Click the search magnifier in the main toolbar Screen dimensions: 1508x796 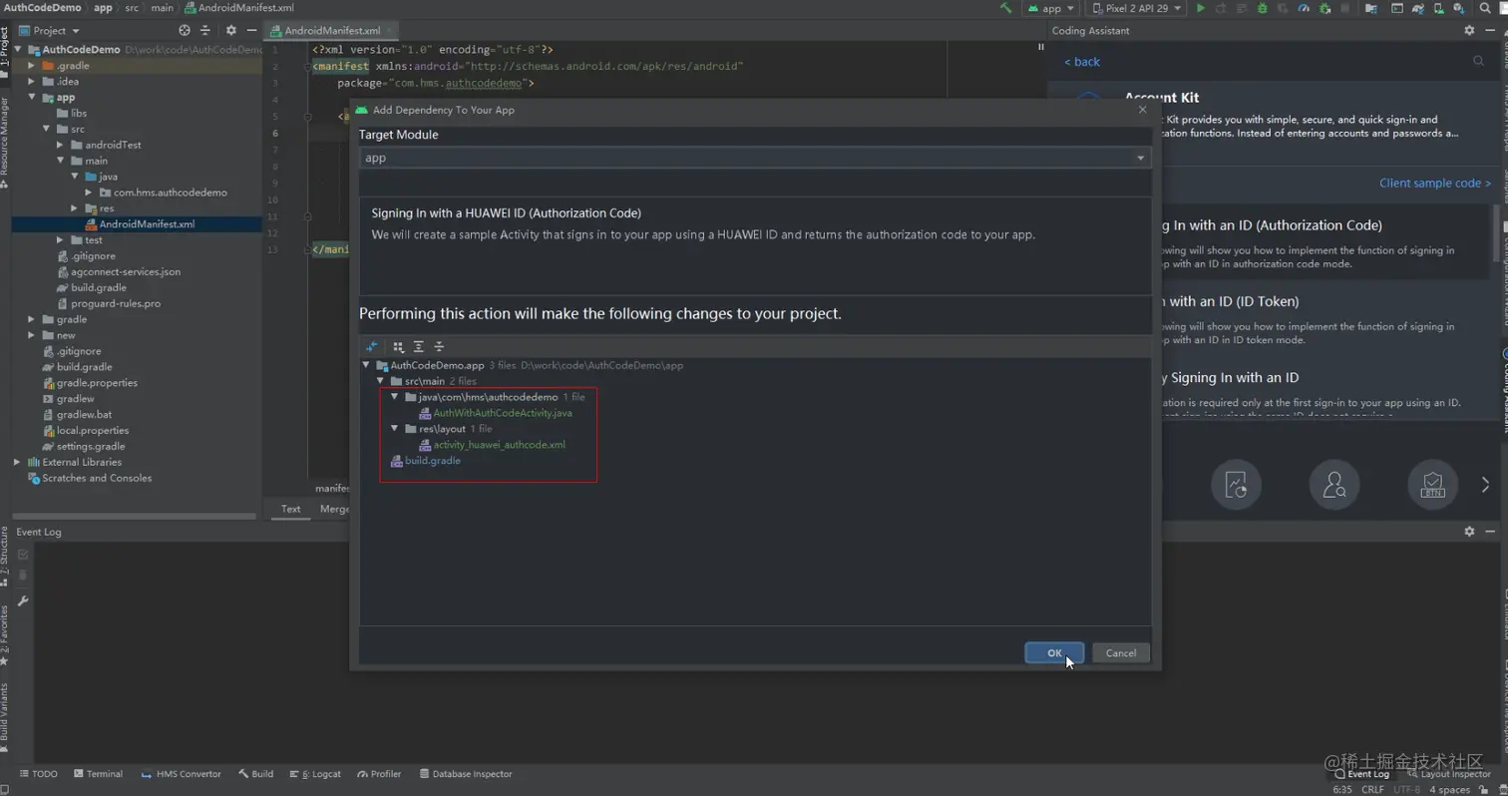pos(1486,8)
